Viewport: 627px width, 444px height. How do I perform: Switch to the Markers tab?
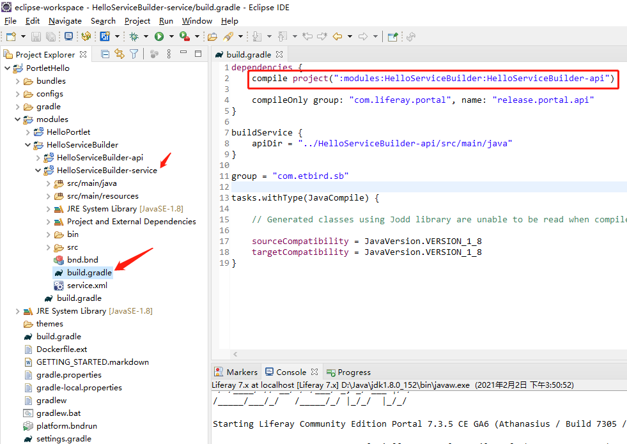236,372
